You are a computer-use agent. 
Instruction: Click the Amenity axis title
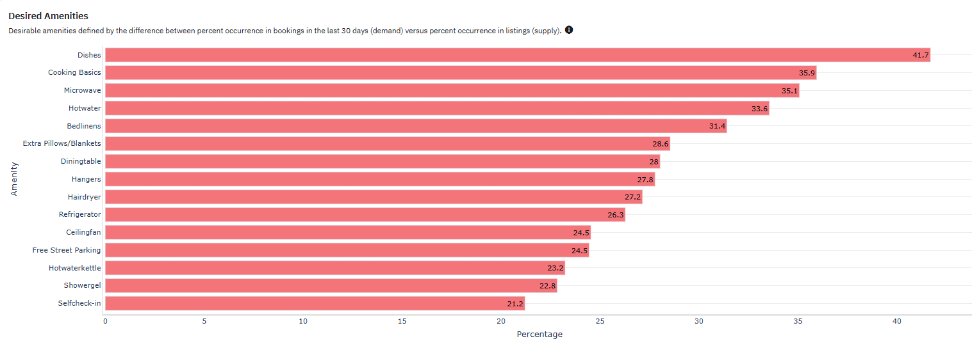click(14, 179)
